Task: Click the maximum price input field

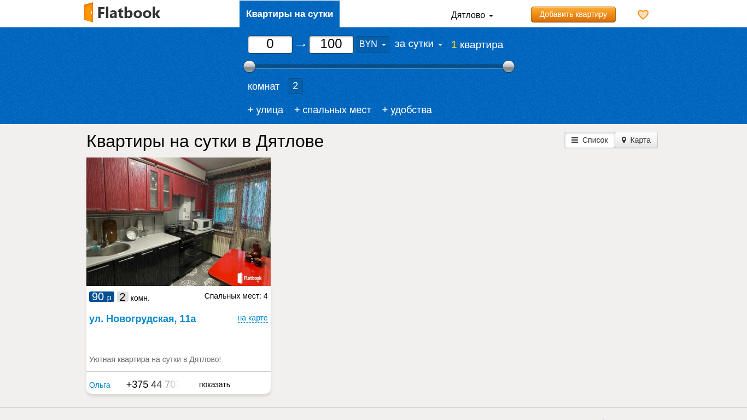Action: click(331, 44)
